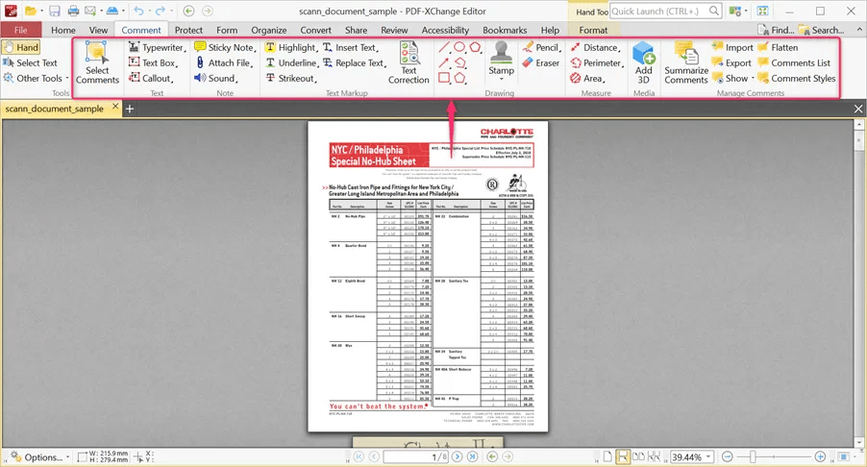Choose the Select Comments tool

click(97, 62)
